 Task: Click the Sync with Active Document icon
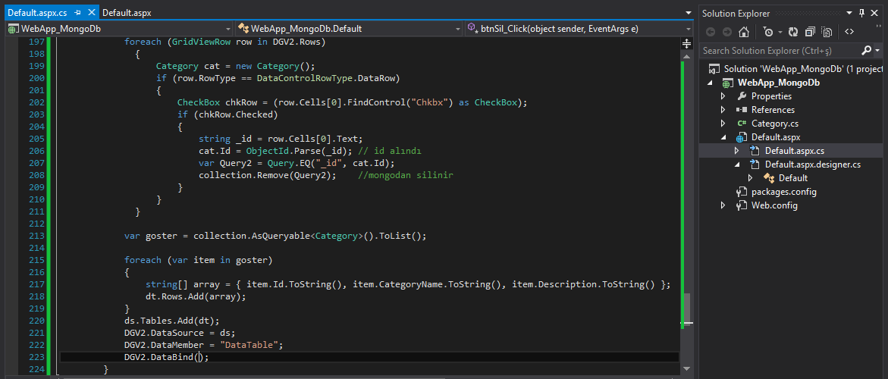click(x=793, y=32)
